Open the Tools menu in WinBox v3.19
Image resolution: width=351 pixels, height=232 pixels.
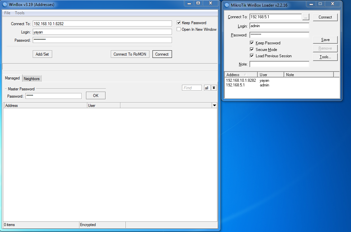20,13
